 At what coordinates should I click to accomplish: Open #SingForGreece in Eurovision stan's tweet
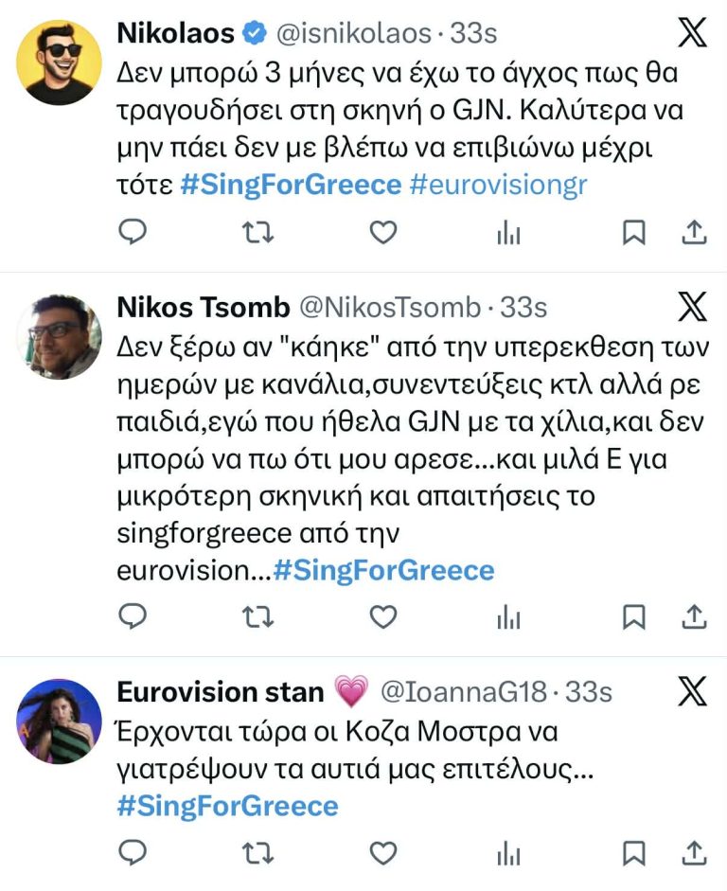pyautogui.click(x=227, y=806)
